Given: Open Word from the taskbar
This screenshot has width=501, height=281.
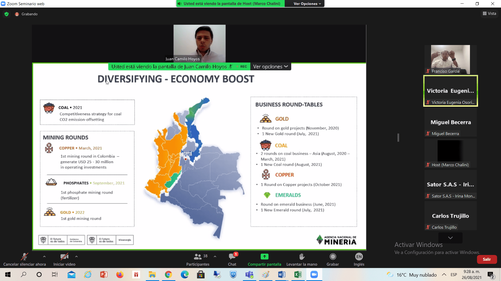Looking at the screenshot, I should (x=282, y=274).
